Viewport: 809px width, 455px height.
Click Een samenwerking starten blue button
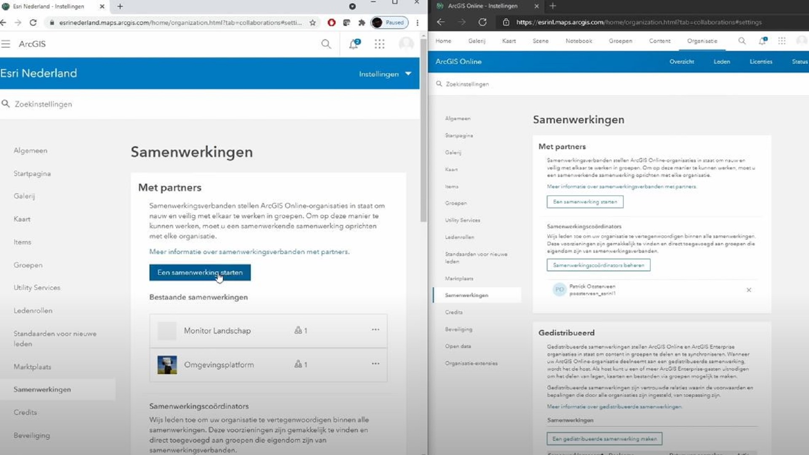[200, 273]
